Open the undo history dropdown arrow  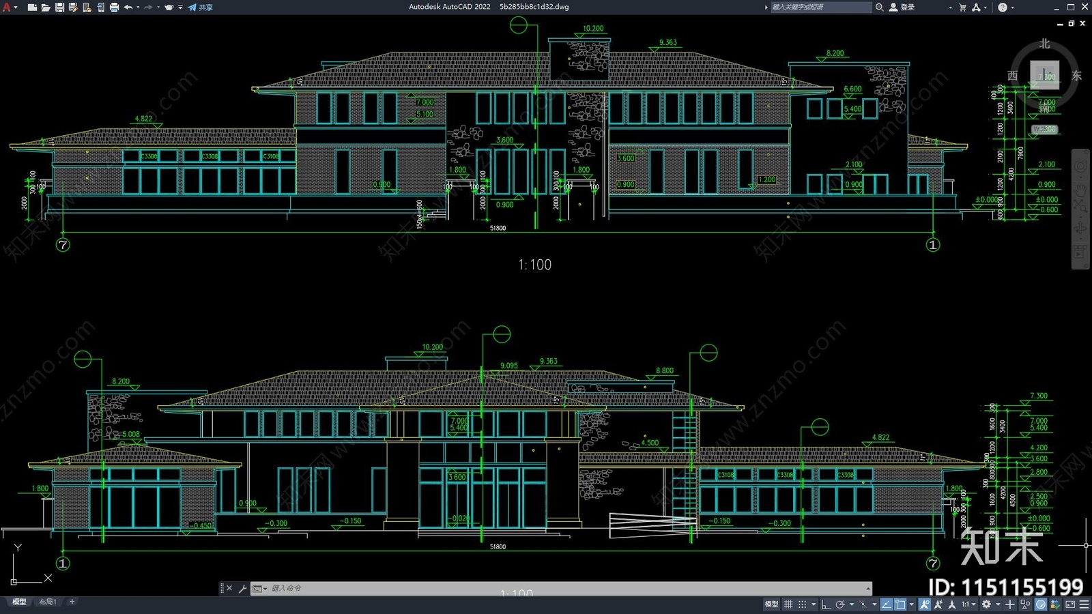[x=138, y=8]
